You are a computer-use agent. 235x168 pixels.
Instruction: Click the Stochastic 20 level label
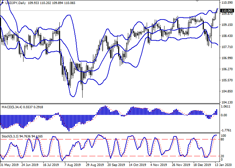(x=223, y=156)
